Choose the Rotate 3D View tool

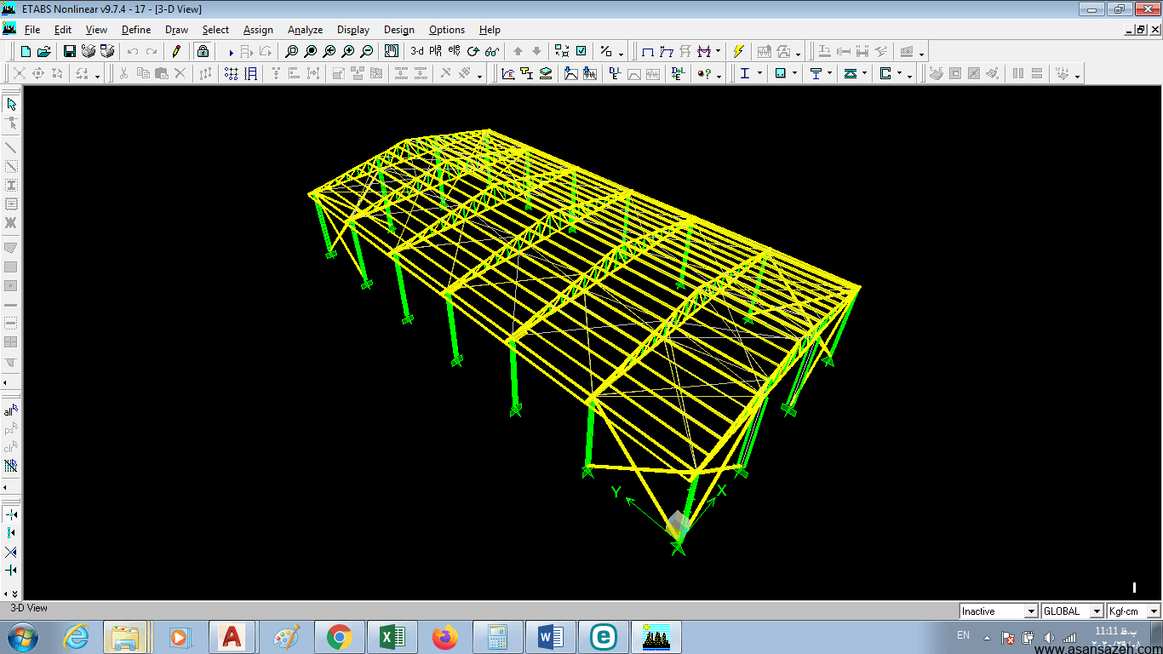click(473, 51)
